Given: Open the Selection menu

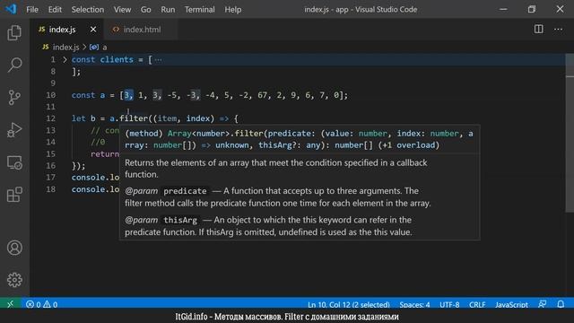Looking at the screenshot, I should 88,10.
